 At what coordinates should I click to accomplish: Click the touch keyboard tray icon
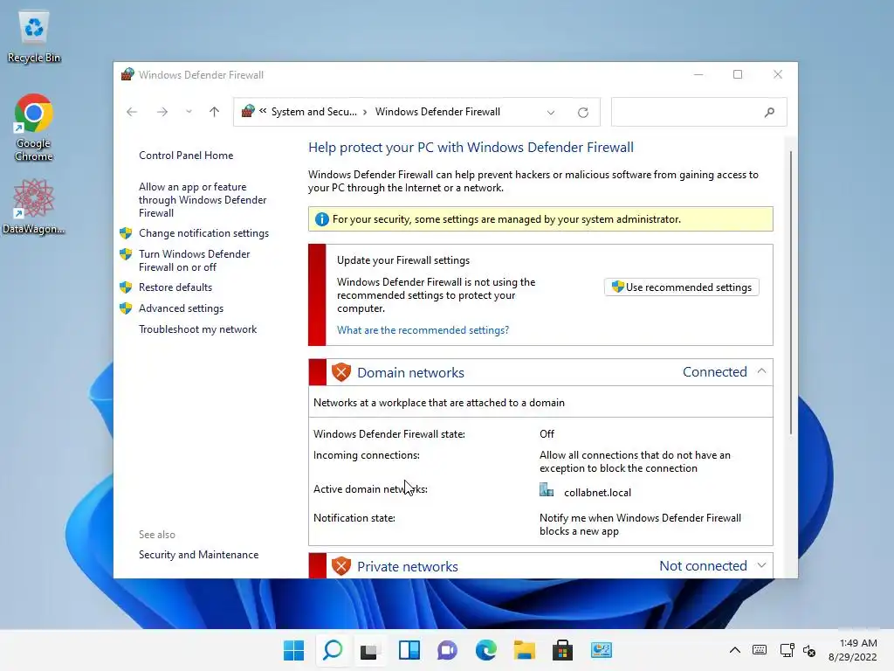click(x=760, y=650)
